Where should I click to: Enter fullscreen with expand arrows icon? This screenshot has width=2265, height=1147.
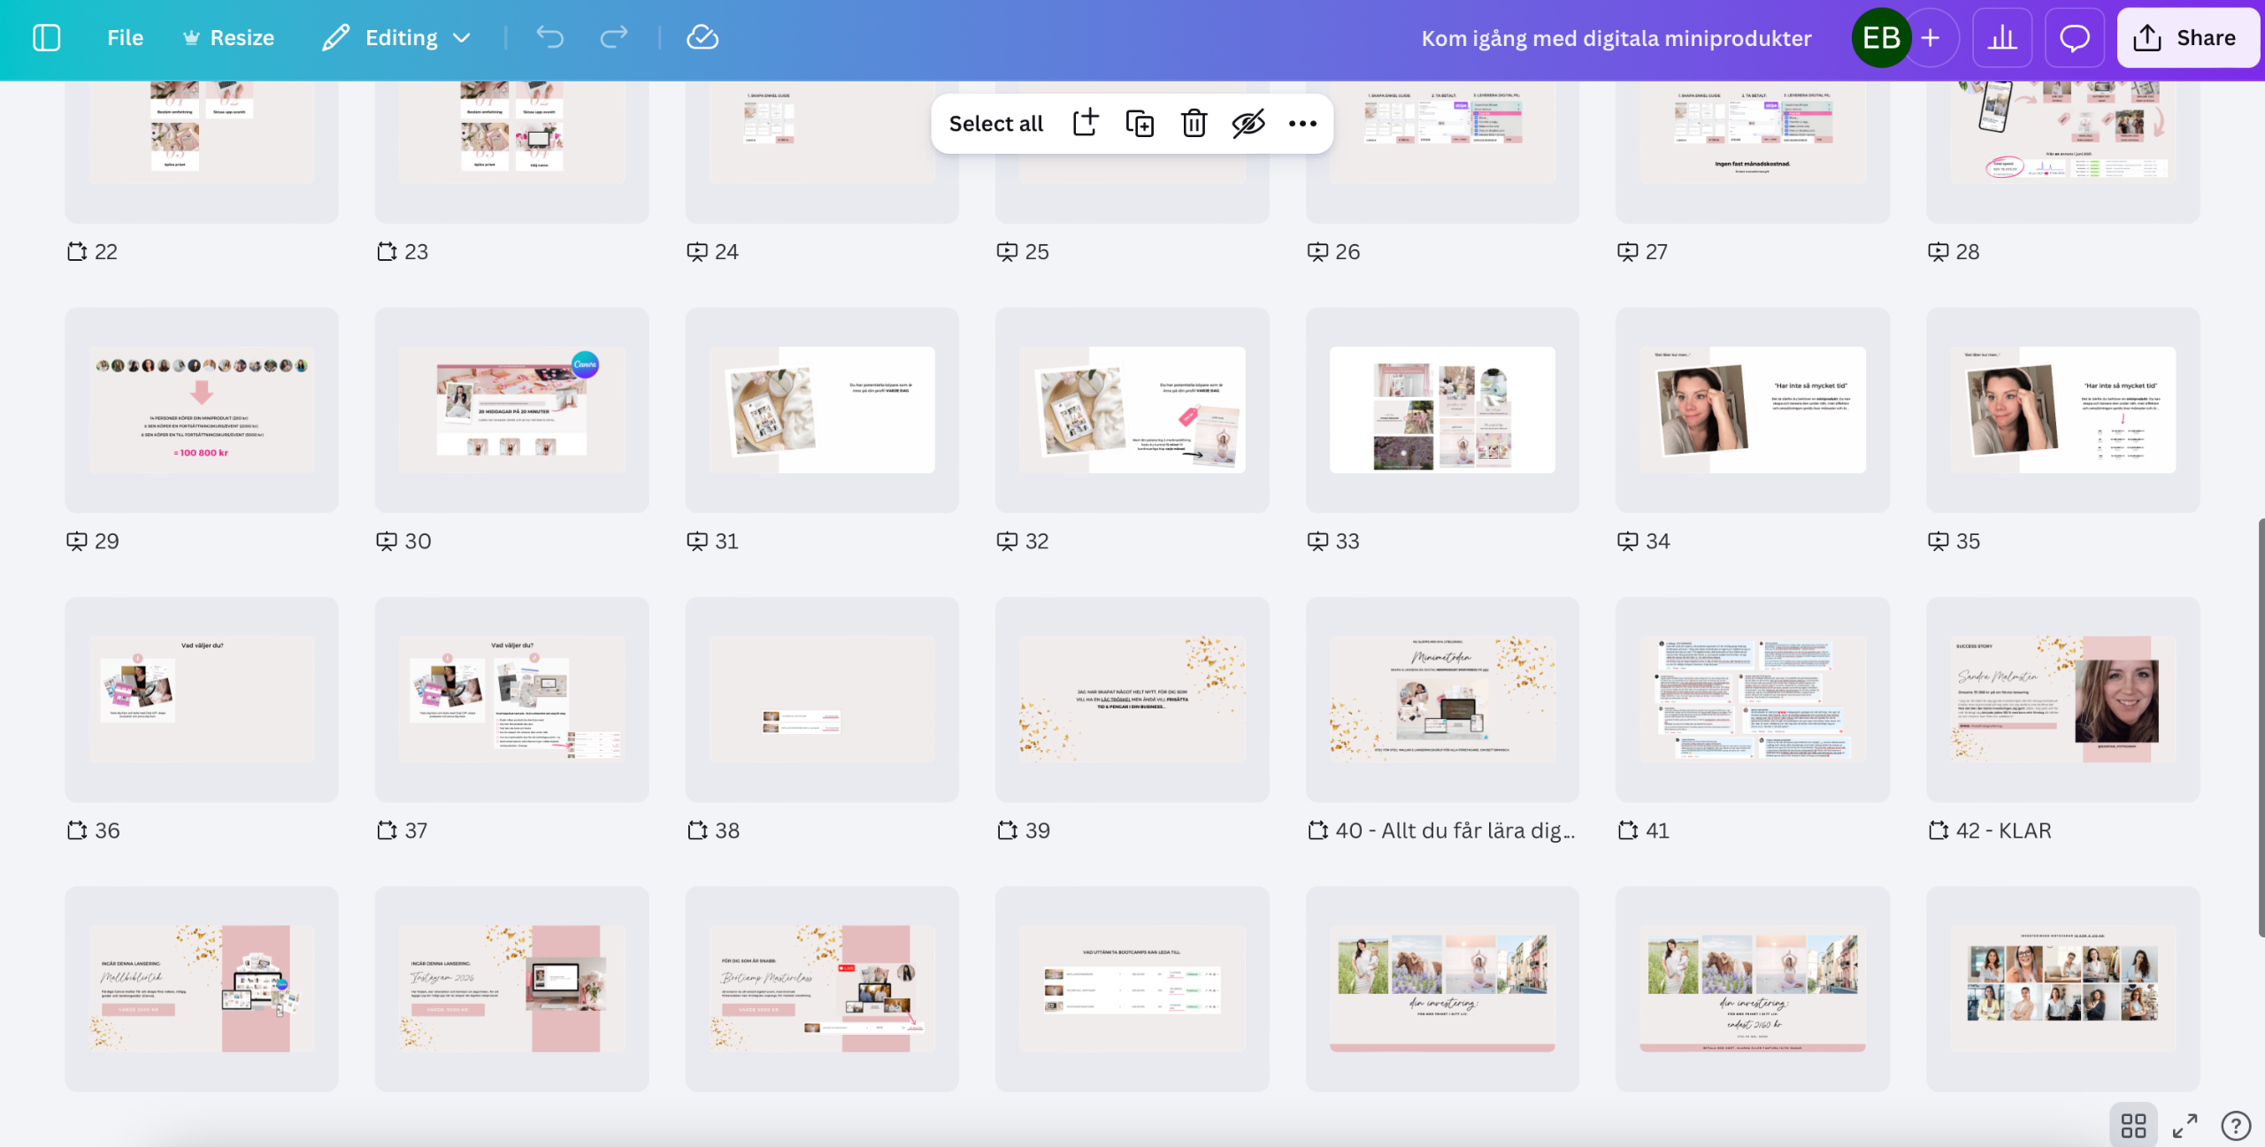pyautogui.click(x=2185, y=1126)
